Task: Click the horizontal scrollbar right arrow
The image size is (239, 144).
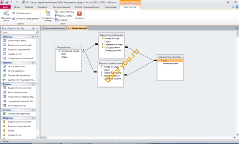Action: point(234,138)
